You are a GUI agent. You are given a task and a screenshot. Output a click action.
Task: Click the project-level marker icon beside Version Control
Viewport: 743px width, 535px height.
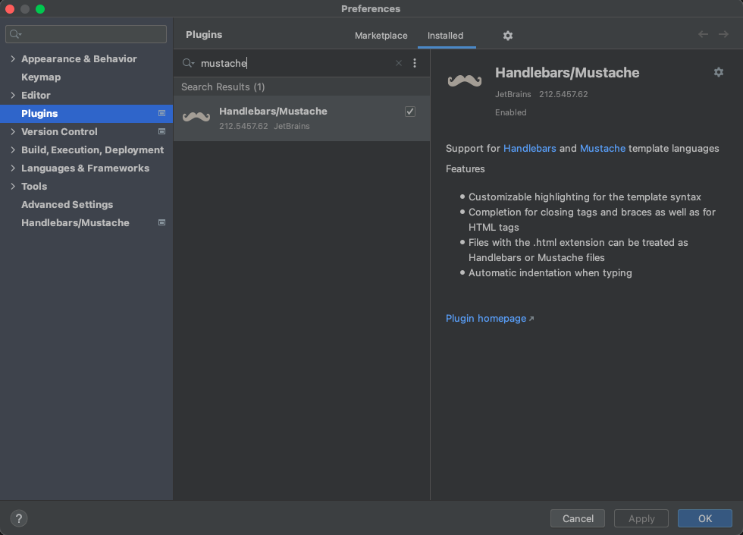coord(161,131)
